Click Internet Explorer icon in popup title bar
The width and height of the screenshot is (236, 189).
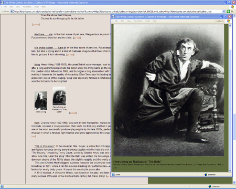(x=113, y=17)
